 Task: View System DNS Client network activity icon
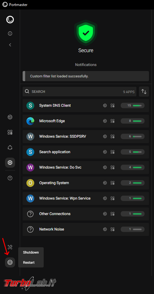pyautogui.click(x=105, y=105)
